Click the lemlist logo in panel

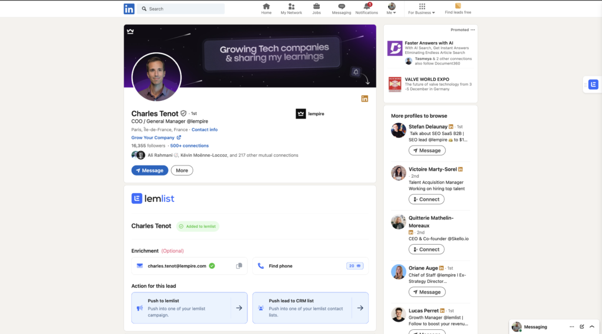[153, 198]
